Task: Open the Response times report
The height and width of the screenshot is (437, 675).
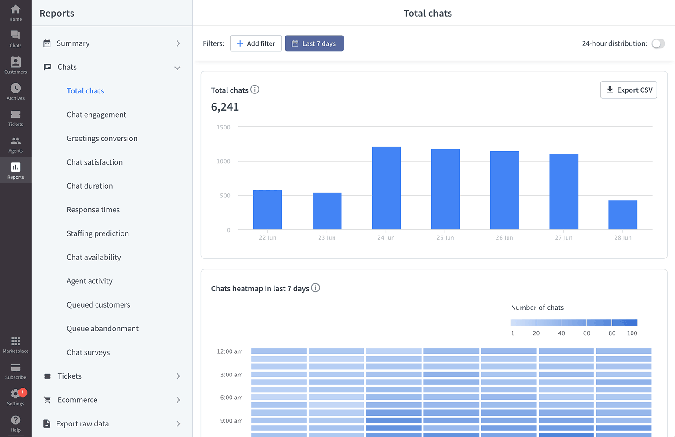Action: coord(93,210)
